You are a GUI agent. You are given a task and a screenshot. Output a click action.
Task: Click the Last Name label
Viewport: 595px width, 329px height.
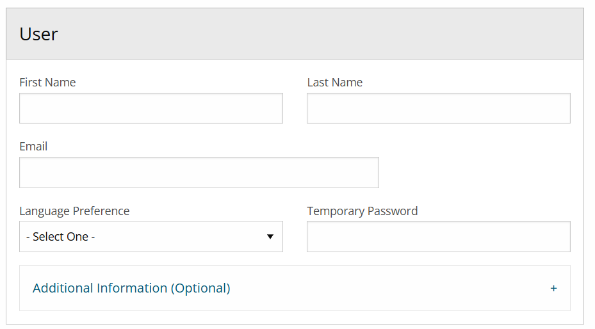tap(334, 83)
